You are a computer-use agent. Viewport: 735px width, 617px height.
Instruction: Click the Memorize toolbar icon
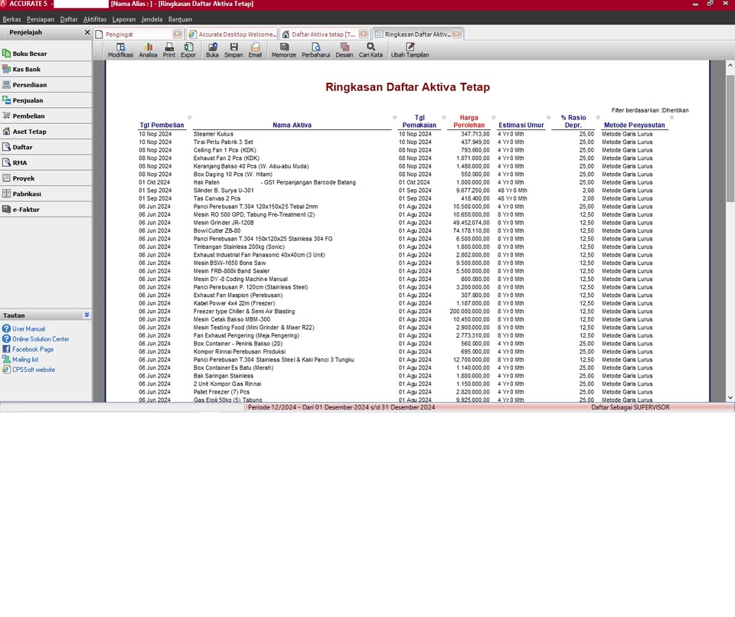click(x=283, y=50)
